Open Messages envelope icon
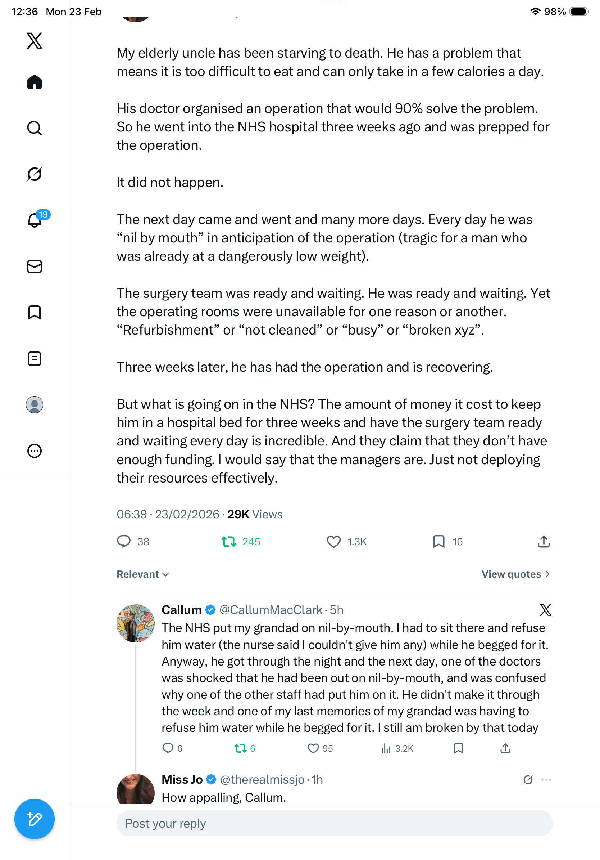 (35, 267)
